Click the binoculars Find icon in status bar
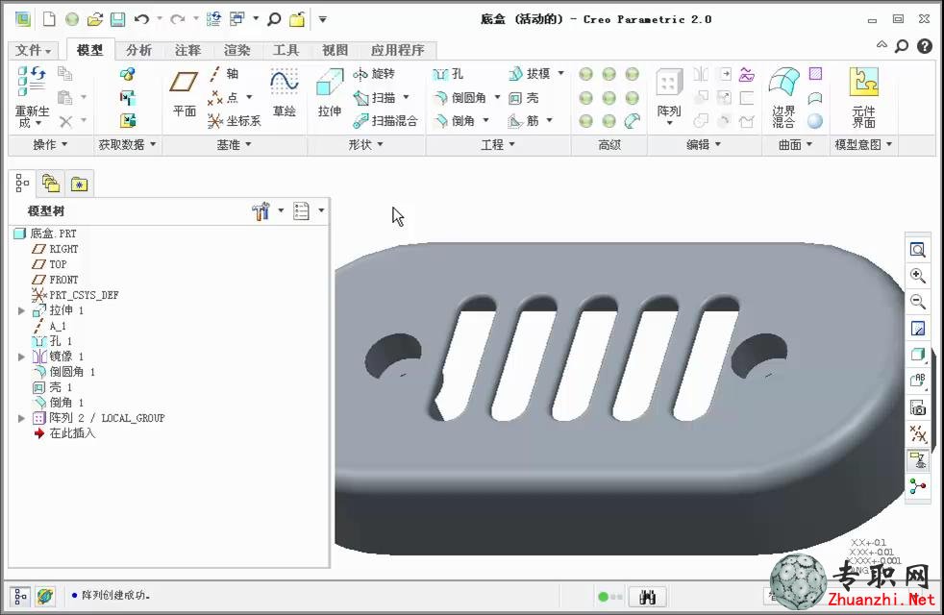Viewport: 944px width, 615px height. (x=647, y=597)
